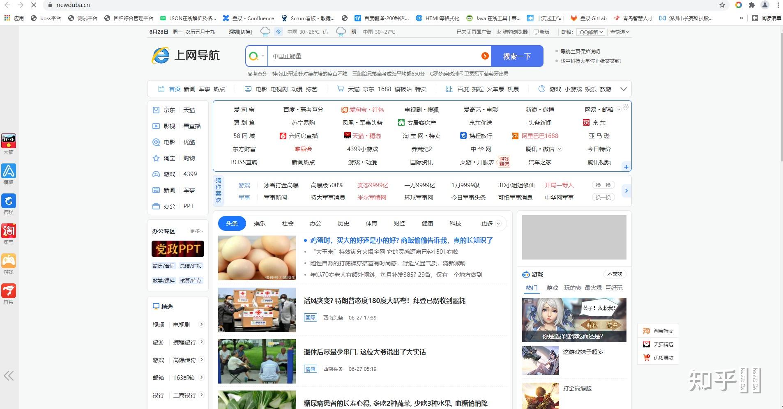Open the 模板 sidebar icon
Image resolution: width=783 pixels, height=409 pixels.
[x=9, y=171]
